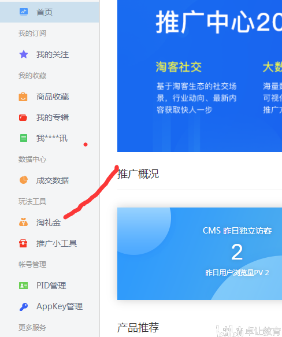Click the 玩法工具 section label
The image size is (282, 337).
click(x=32, y=202)
